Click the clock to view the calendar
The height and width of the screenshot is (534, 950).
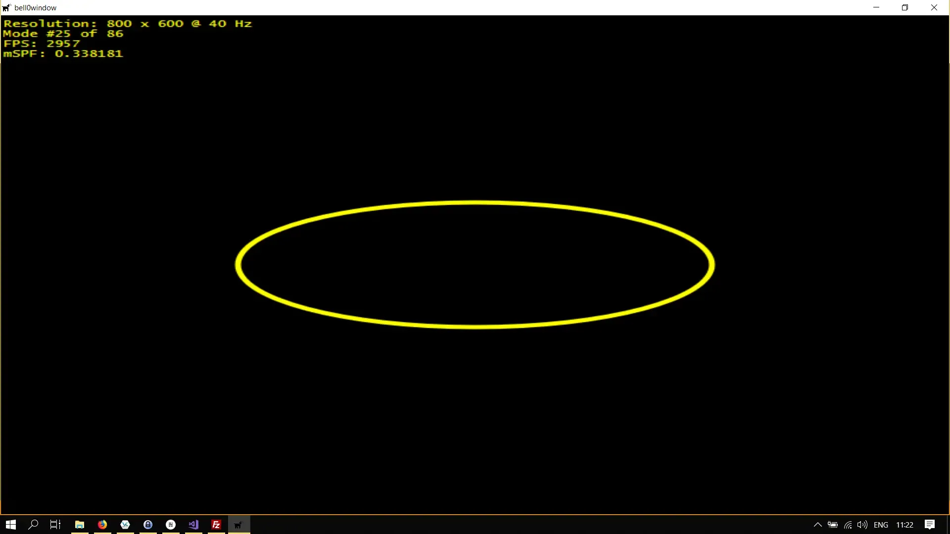click(x=905, y=525)
